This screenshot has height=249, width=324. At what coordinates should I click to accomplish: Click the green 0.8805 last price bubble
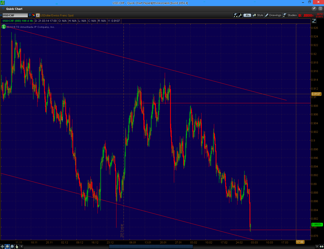(x=317, y=224)
